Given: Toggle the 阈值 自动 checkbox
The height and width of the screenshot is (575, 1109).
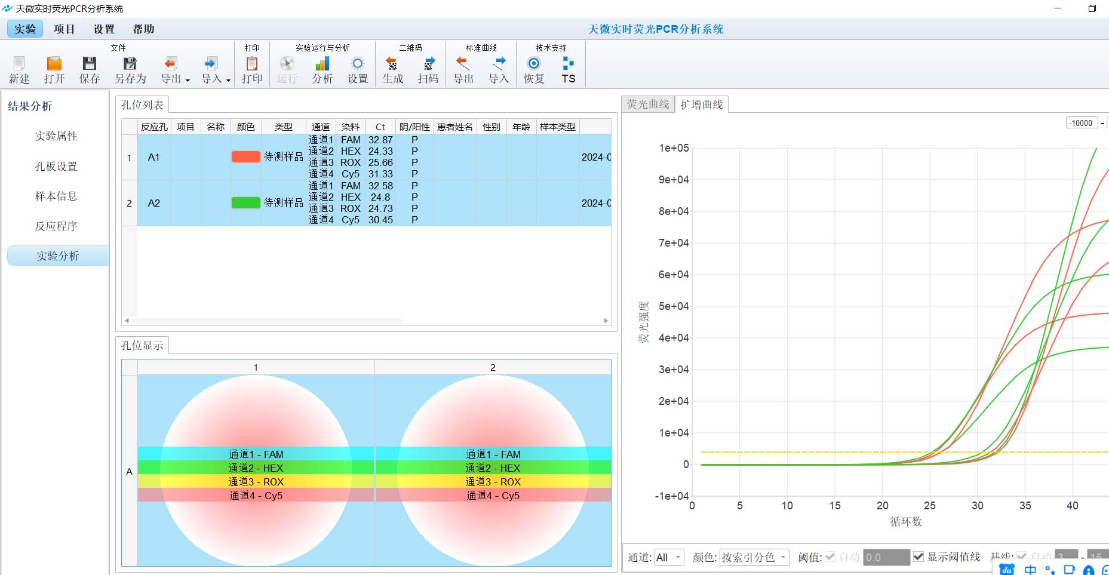Looking at the screenshot, I should click(x=830, y=556).
